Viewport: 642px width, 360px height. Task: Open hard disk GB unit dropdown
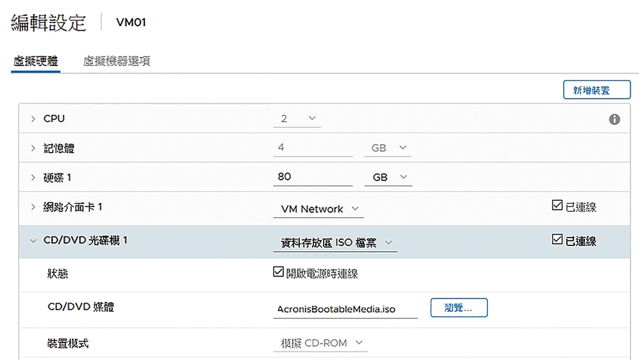388,177
